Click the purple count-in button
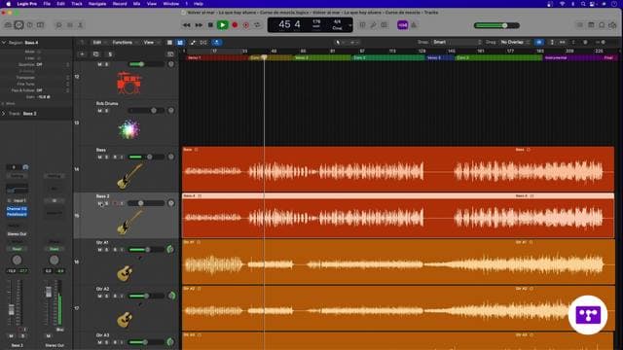Image resolution: width=623 pixels, height=350 pixels. point(402,25)
